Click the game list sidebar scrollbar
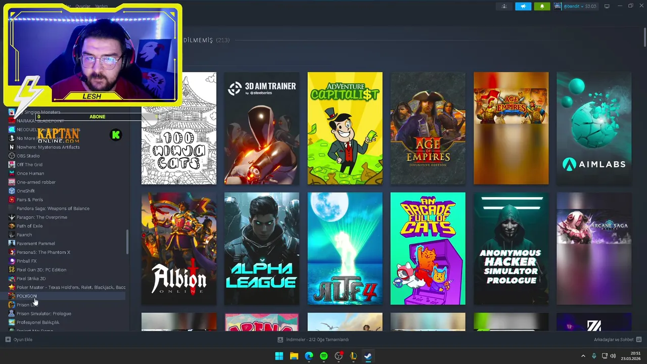647x364 pixels. [x=127, y=242]
